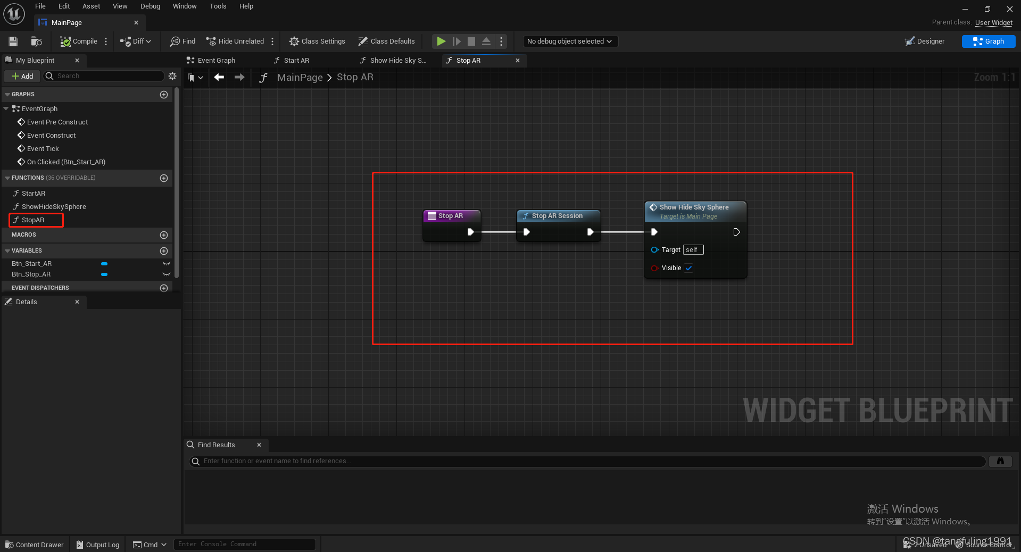
Task: Add a new function
Action: [164, 178]
